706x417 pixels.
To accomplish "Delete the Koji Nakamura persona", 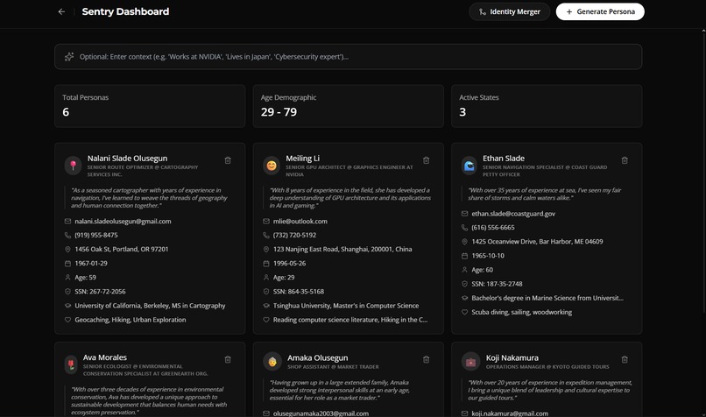I will coord(625,359).
